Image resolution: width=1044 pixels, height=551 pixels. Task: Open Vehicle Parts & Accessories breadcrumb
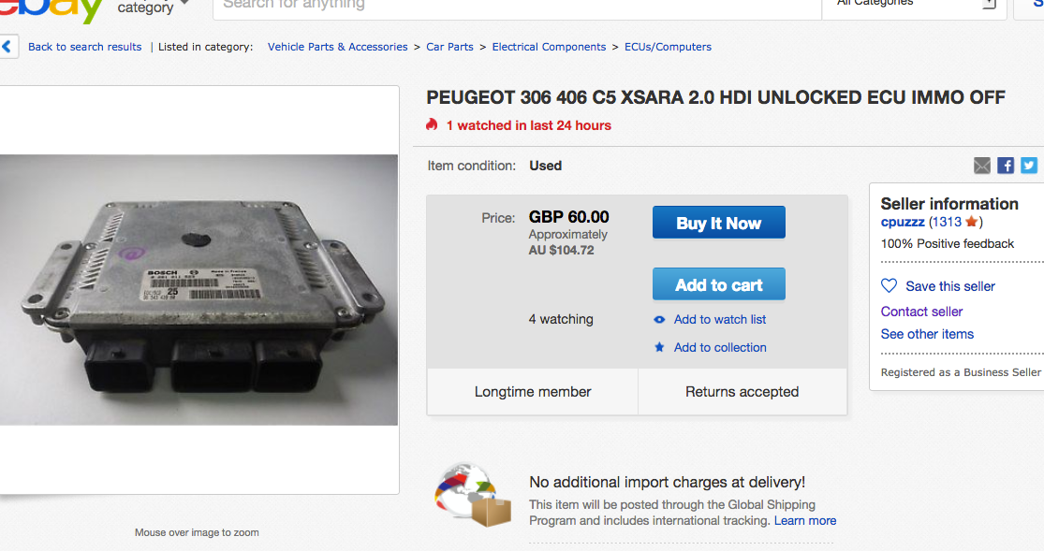click(337, 47)
